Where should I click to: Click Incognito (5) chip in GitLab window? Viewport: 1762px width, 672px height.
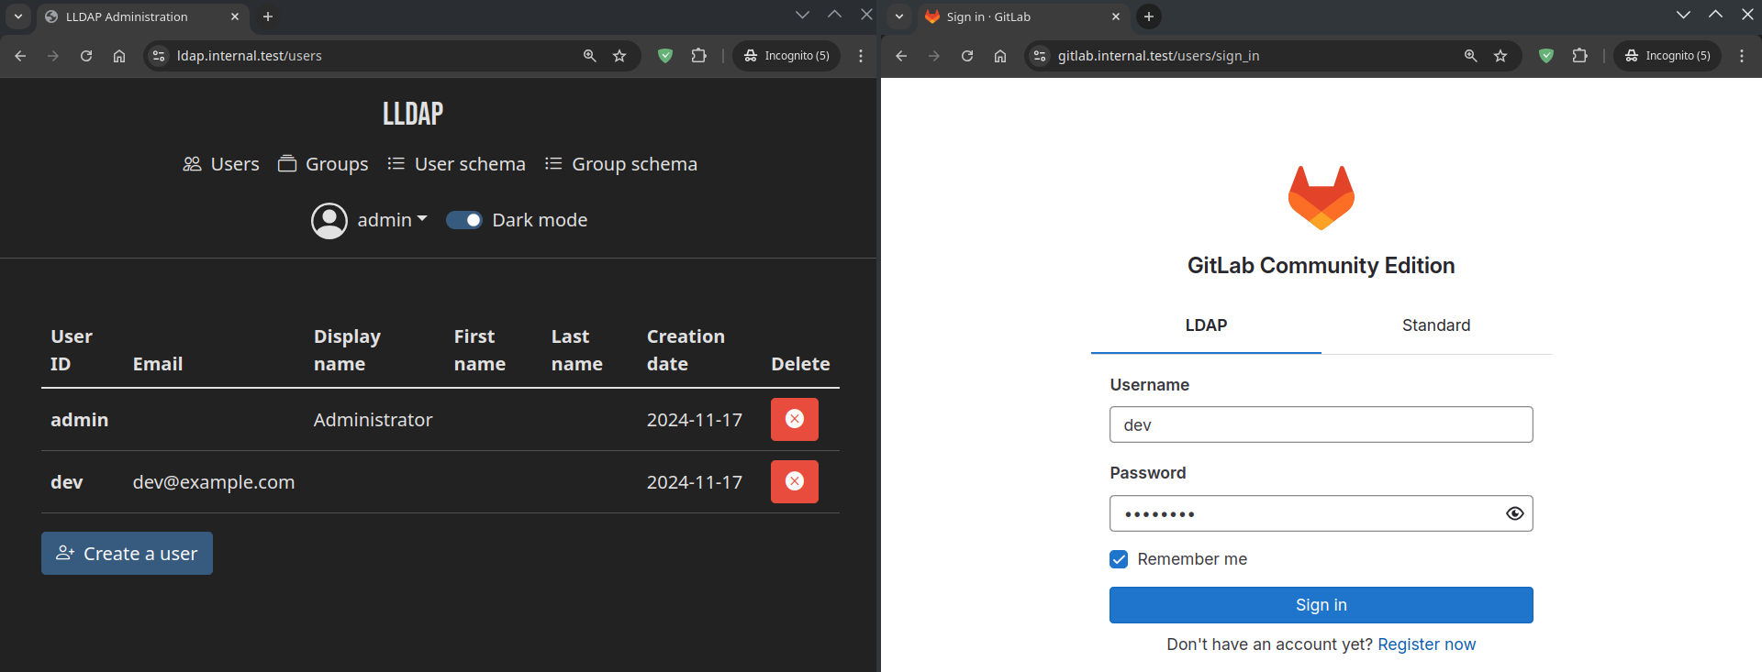(1667, 56)
